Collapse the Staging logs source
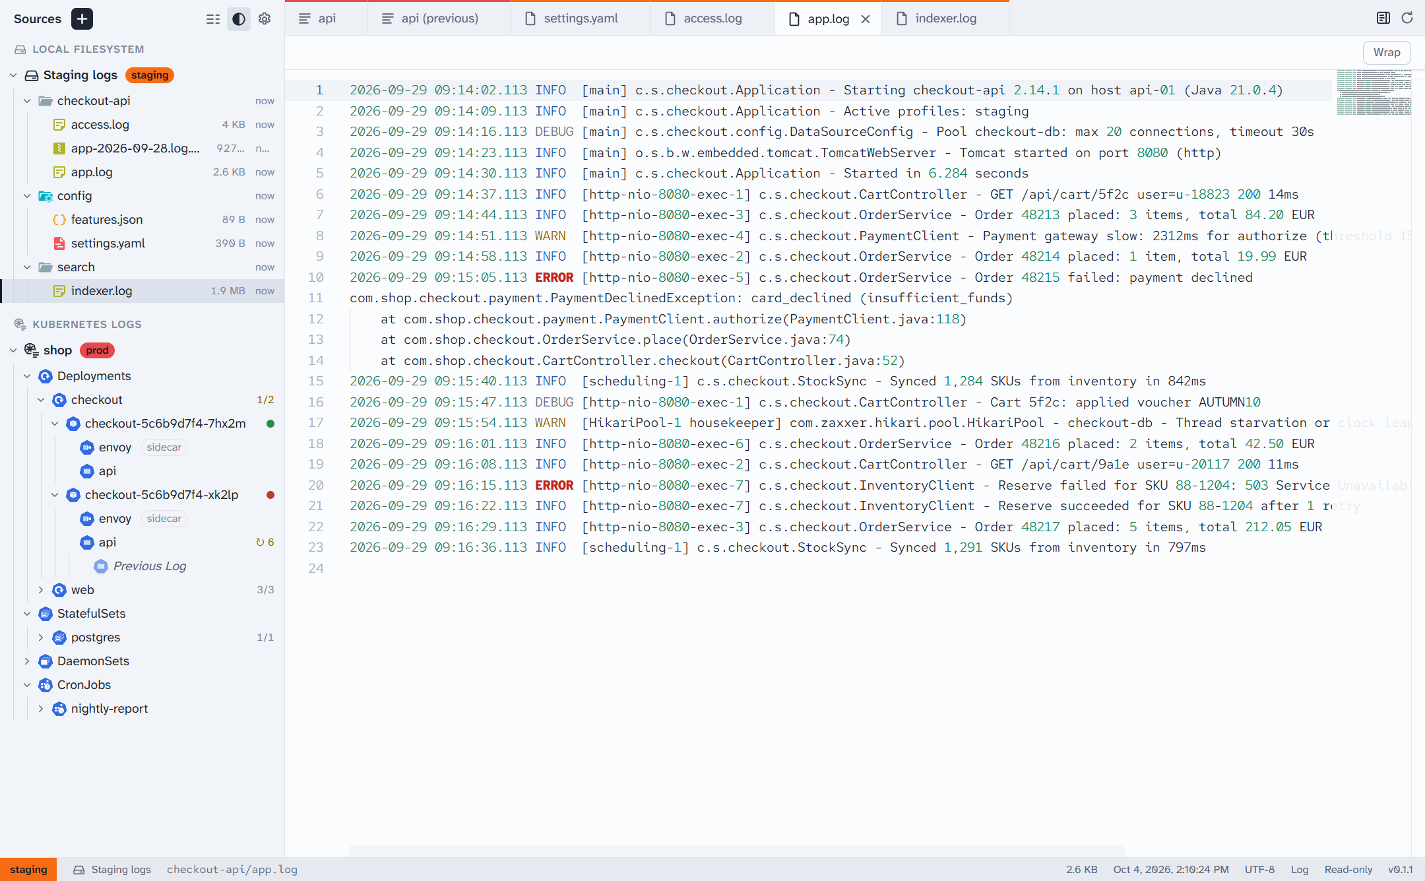 (x=13, y=75)
